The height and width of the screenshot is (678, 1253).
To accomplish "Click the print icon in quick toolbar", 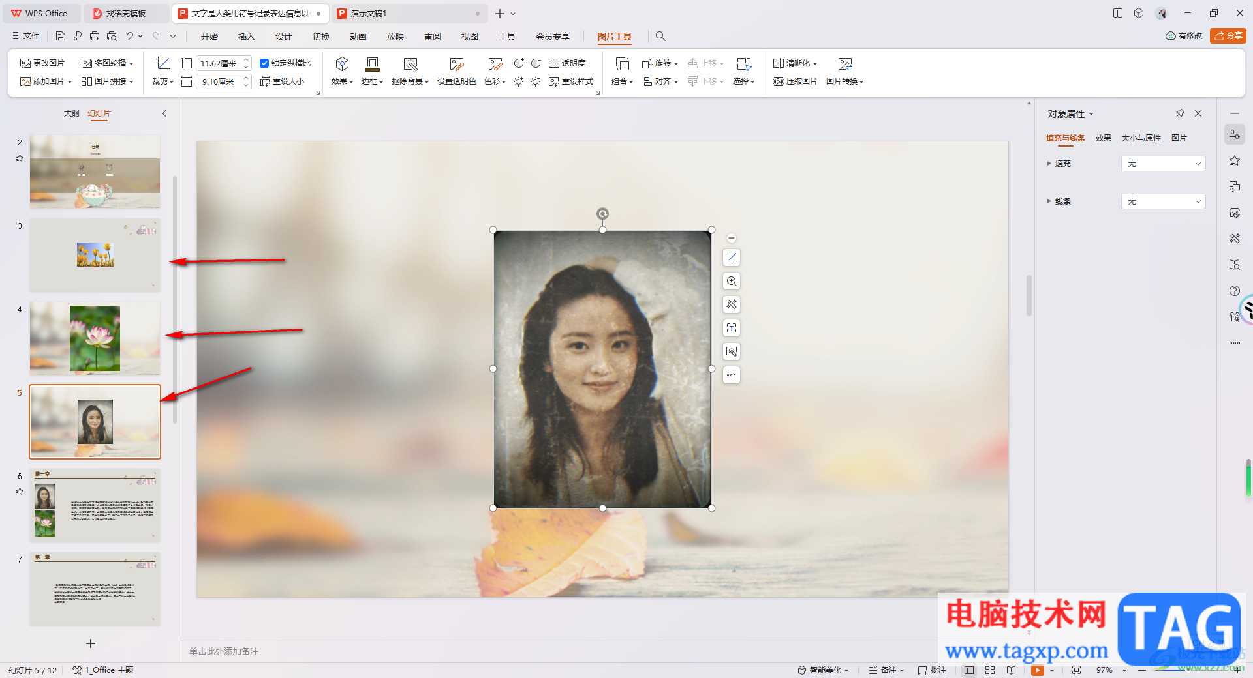I will click(95, 37).
